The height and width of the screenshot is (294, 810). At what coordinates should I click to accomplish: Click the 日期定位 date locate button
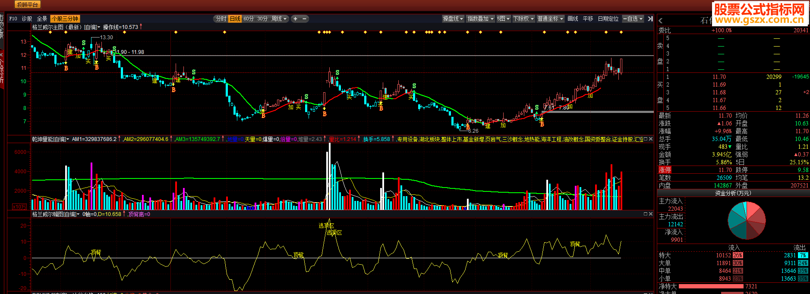pos(608,19)
